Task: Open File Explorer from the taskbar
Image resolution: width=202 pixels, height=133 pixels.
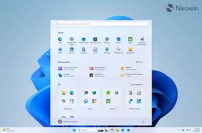Action: [117, 130]
